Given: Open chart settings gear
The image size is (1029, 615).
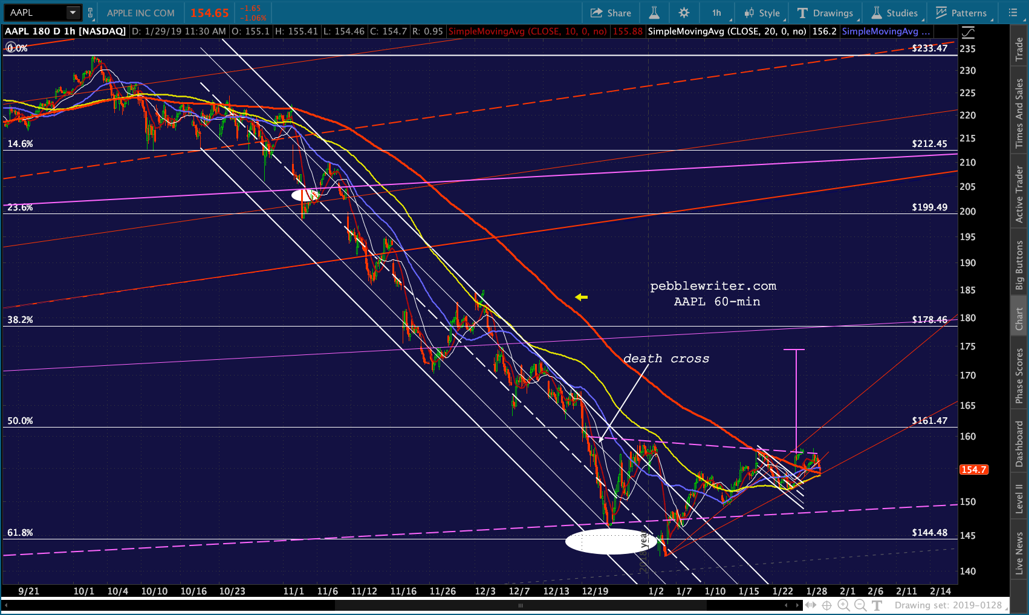Looking at the screenshot, I should [684, 13].
